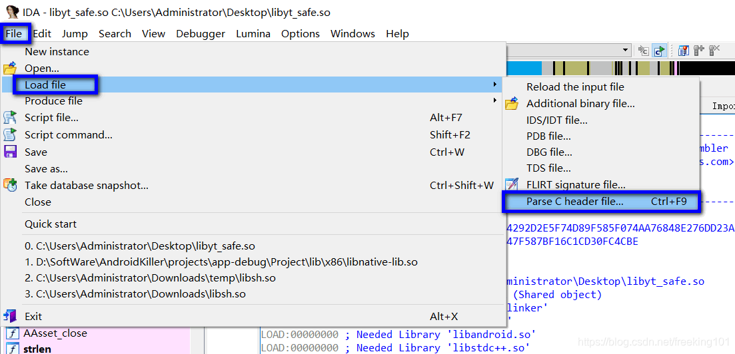The height and width of the screenshot is (354, 735).
Task: Expand the Load file submenu arrow
Action: pos(494,85)
